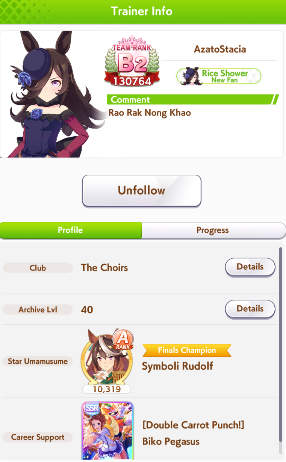
Task: Tap the 10,319 fan count badge
Action: pos(107,389)
